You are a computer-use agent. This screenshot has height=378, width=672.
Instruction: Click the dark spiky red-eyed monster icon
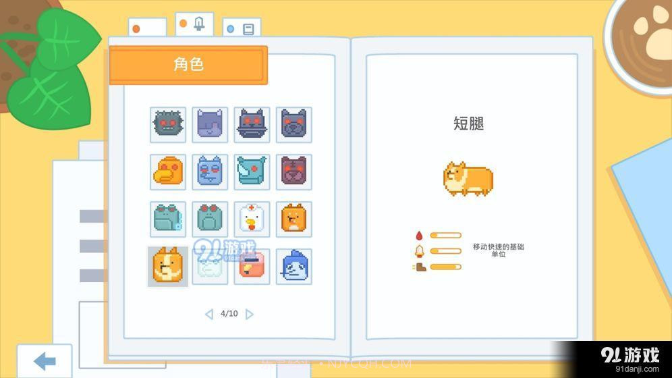(167, 124)
